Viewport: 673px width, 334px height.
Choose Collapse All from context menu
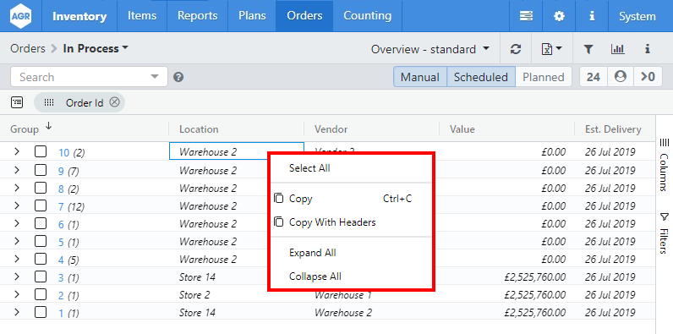pyautogui.click(x=351, y=276)
